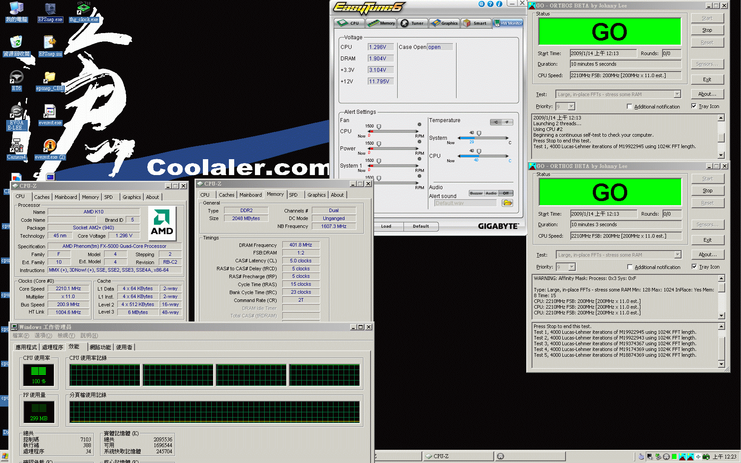The image size is (741, 463).
Task: Click the EasyTune6 help question mark icon
Action: pos(490,4)
